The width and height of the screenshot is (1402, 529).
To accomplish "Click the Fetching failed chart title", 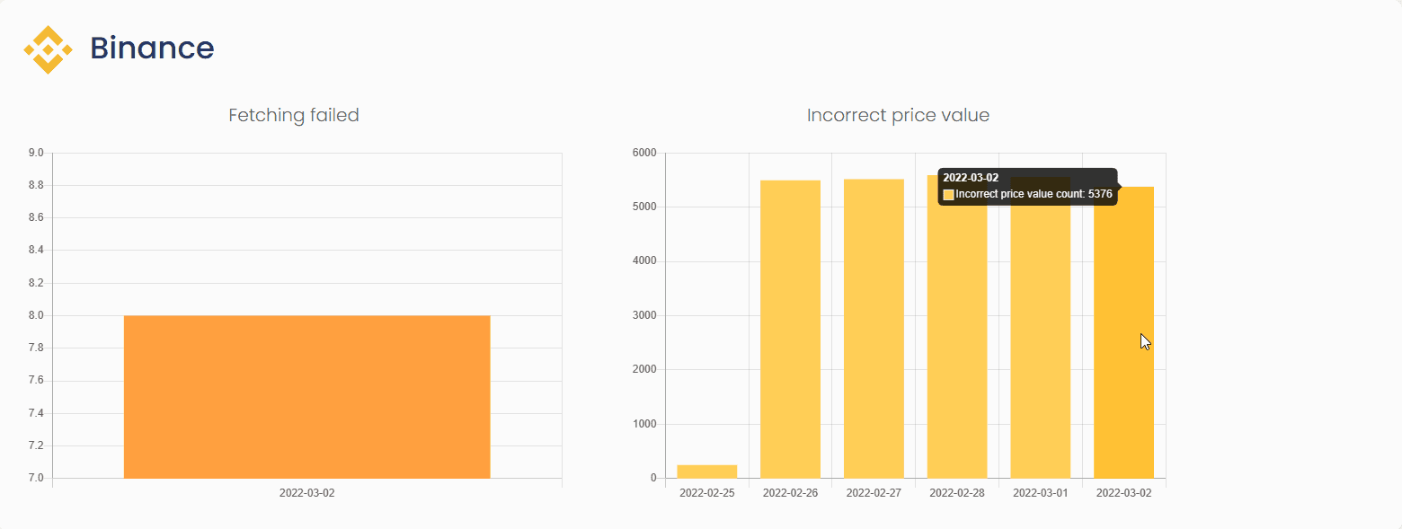I will [294, 115].
